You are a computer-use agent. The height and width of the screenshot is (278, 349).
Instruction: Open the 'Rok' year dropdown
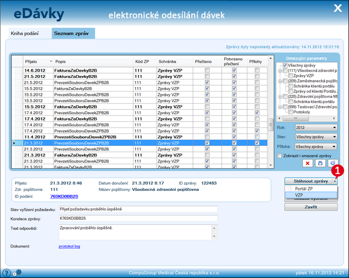click(x=315, y=127)
